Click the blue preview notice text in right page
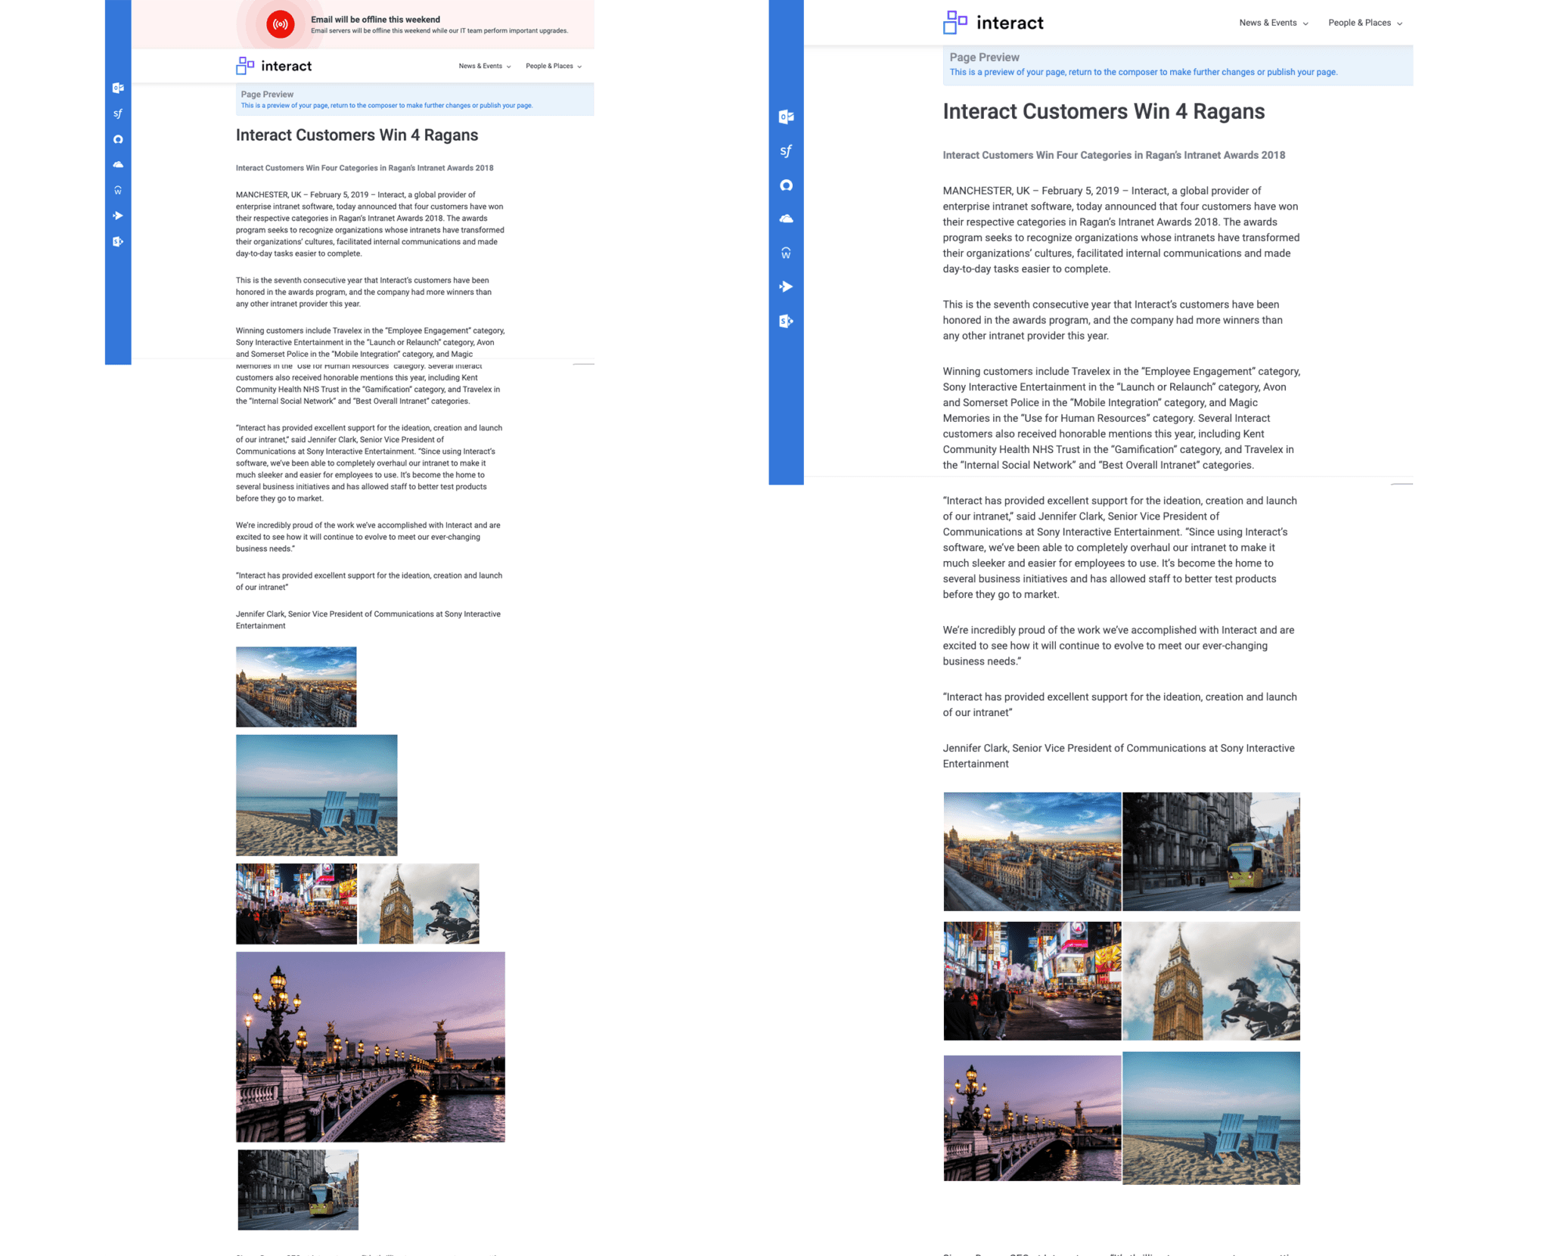Screen dimensions: 1549x1256 click(1143, 73)
